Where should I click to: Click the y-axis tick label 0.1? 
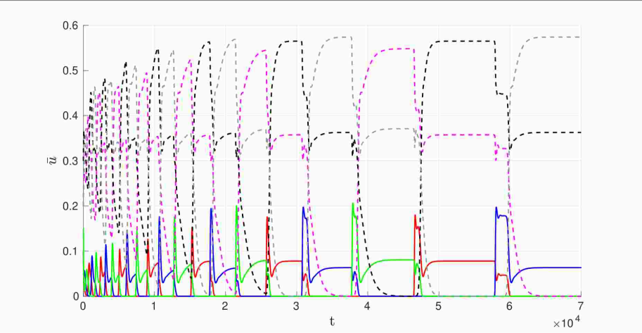71,251
